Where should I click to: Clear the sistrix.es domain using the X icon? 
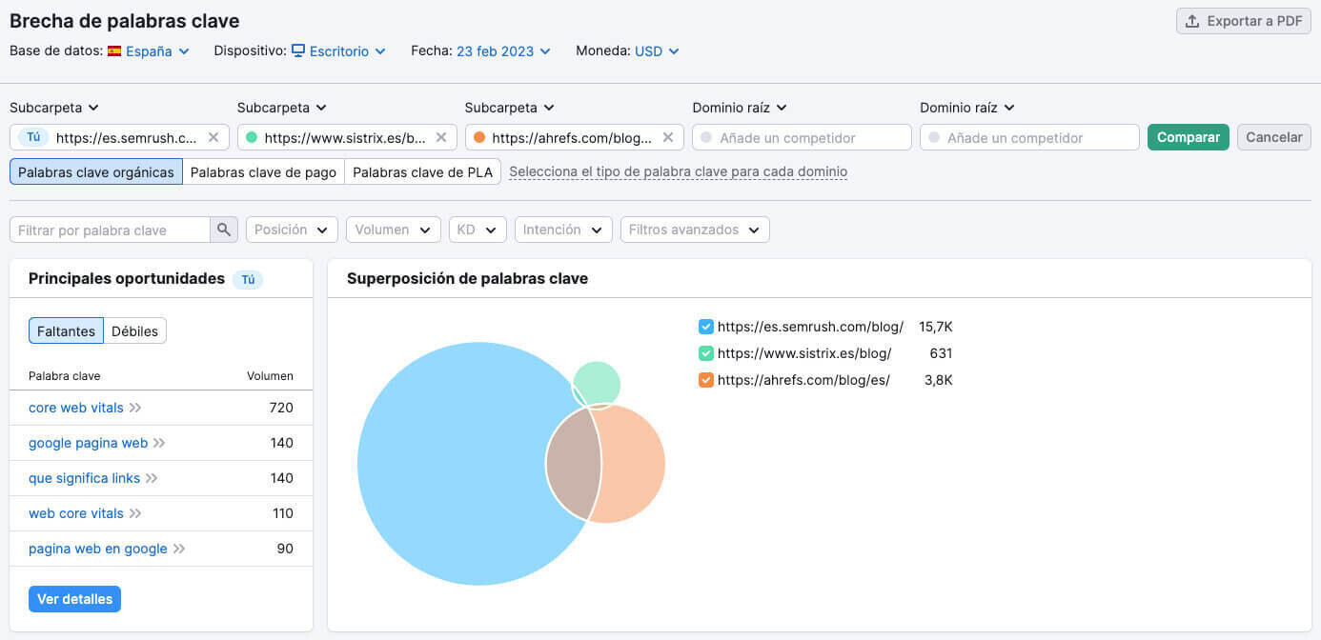click(441, 137)
